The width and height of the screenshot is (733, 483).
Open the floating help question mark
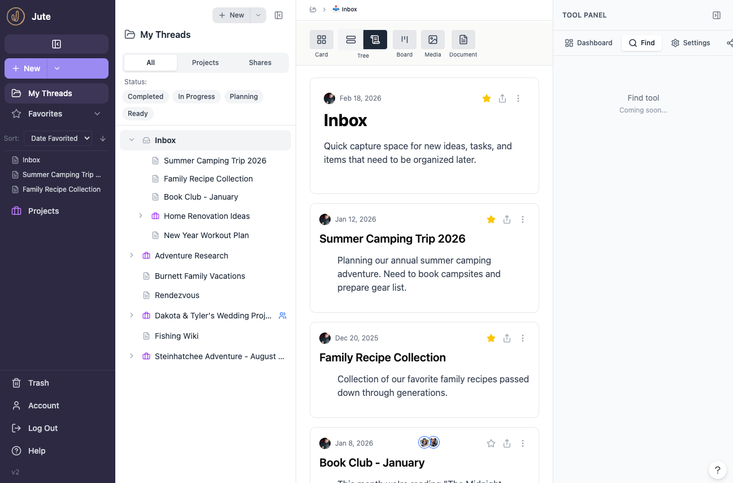point(718,470)
